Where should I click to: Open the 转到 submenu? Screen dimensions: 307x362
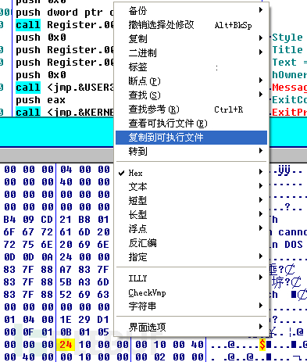(x=191, y=151)
